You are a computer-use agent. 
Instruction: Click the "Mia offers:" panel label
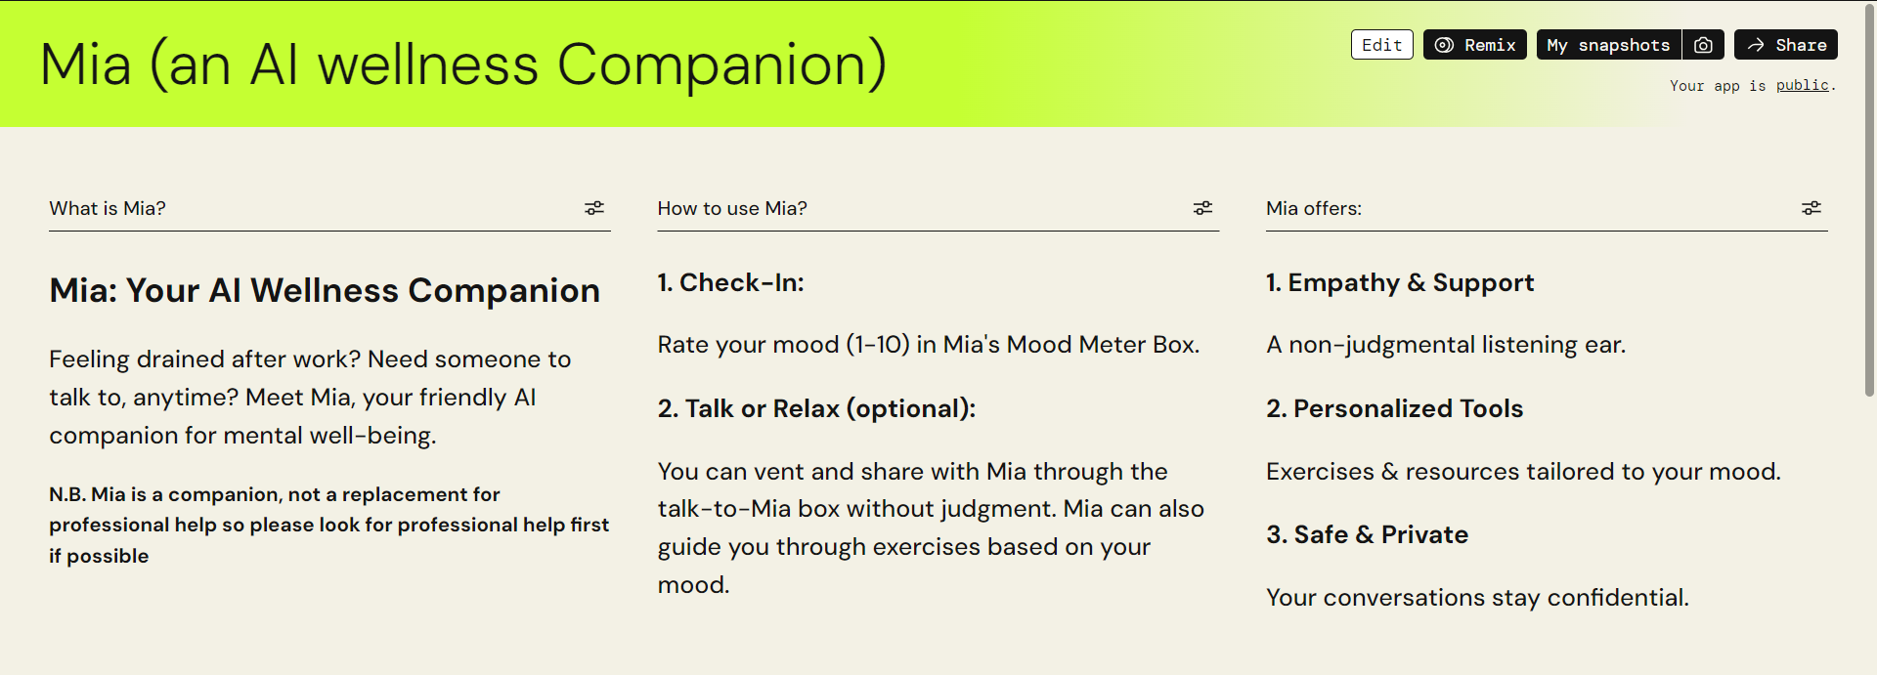pyautogui.click(x=1313, y=208)
